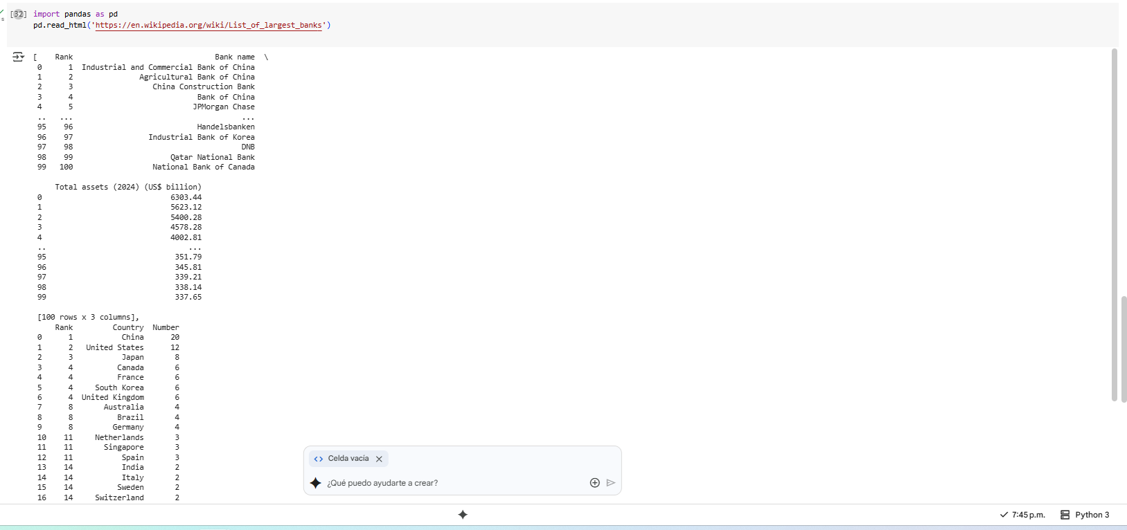Click 'France' in country table

(x=130, y=377)
